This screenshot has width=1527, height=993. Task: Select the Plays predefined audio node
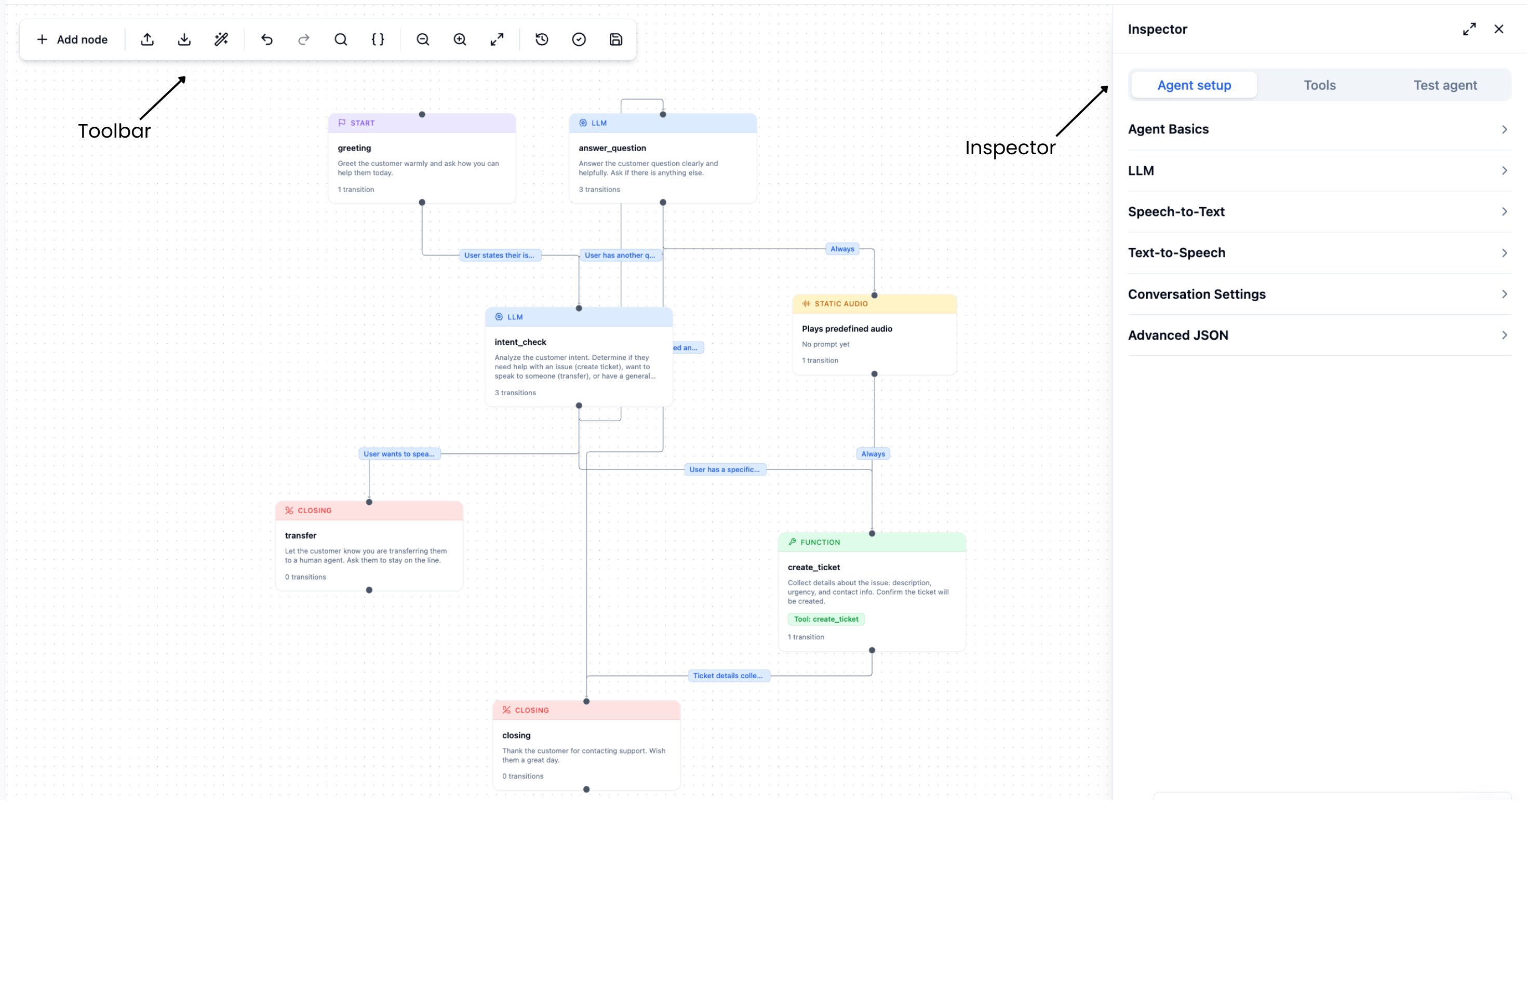point(875,335)
